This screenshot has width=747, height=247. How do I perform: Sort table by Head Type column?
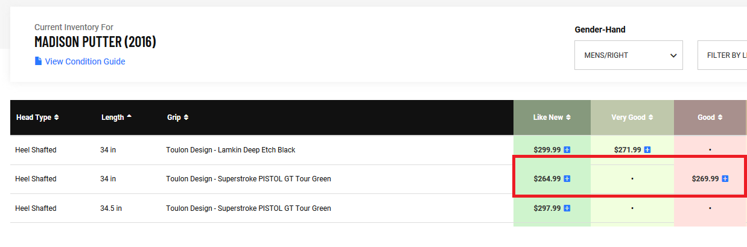click(x=37, y=117)
